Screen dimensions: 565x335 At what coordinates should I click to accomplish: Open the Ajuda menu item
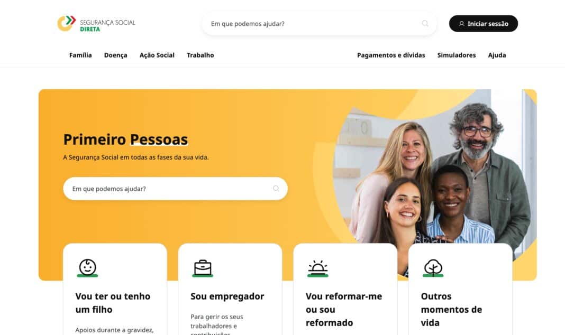(497, 55)
